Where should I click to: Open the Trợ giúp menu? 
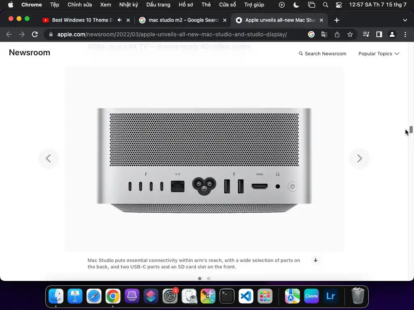254,5
